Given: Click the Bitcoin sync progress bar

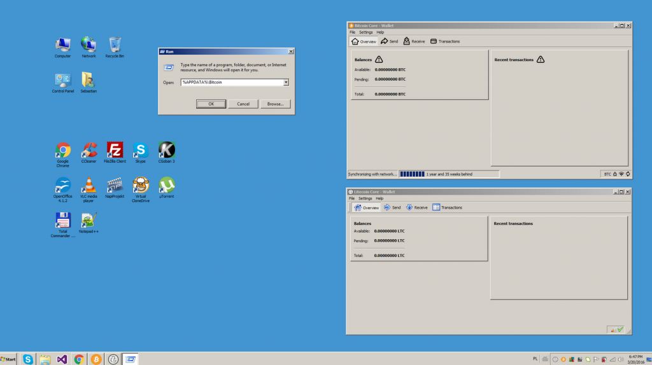Looking at the screenshot, I should click(x=412, y=174).
